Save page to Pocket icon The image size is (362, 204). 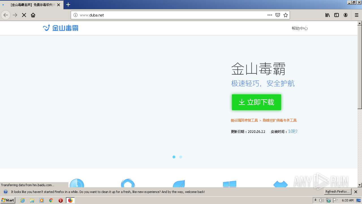(278, 15)
